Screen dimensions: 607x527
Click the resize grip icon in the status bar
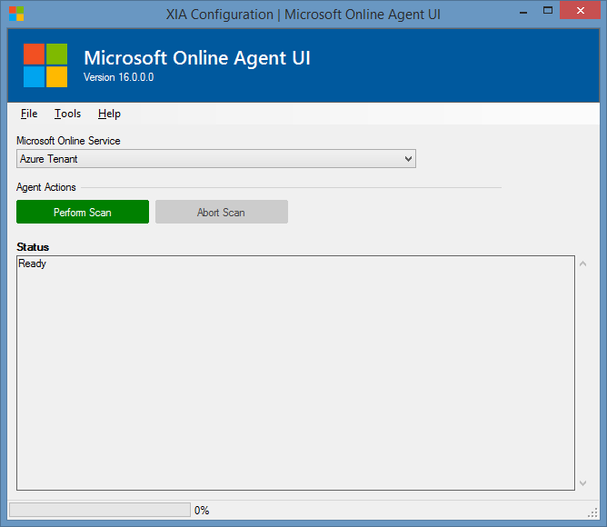592,512
